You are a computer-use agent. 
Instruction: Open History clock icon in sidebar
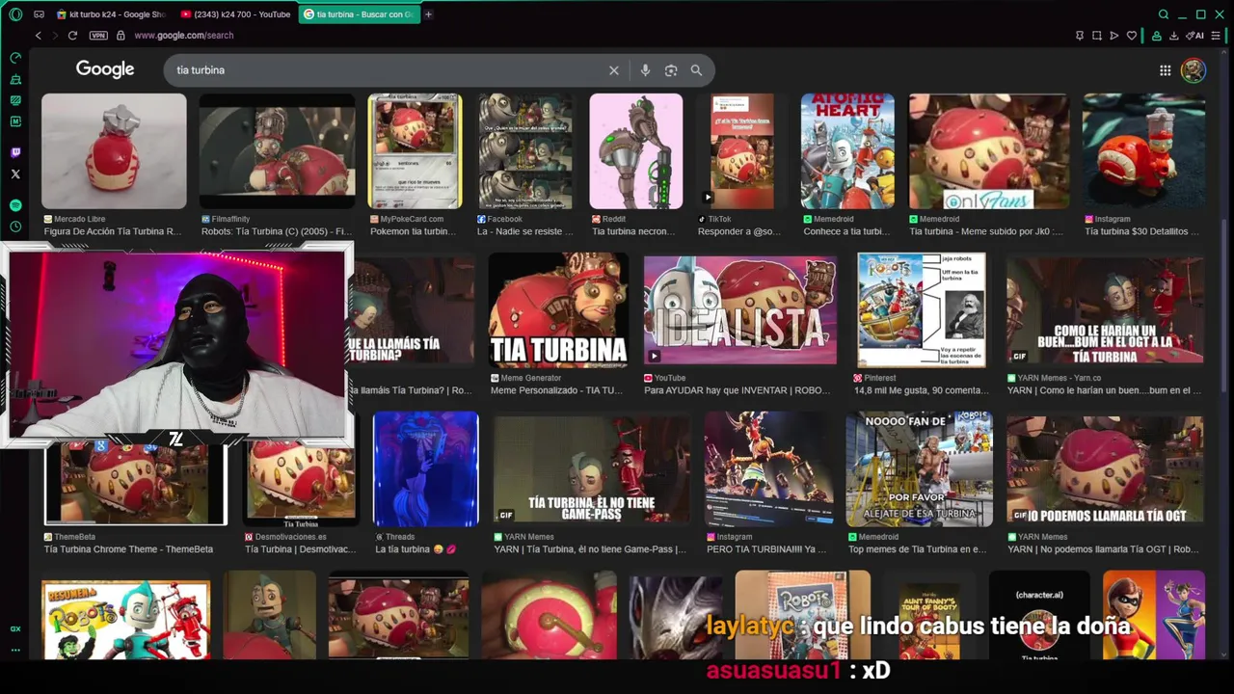15,227
